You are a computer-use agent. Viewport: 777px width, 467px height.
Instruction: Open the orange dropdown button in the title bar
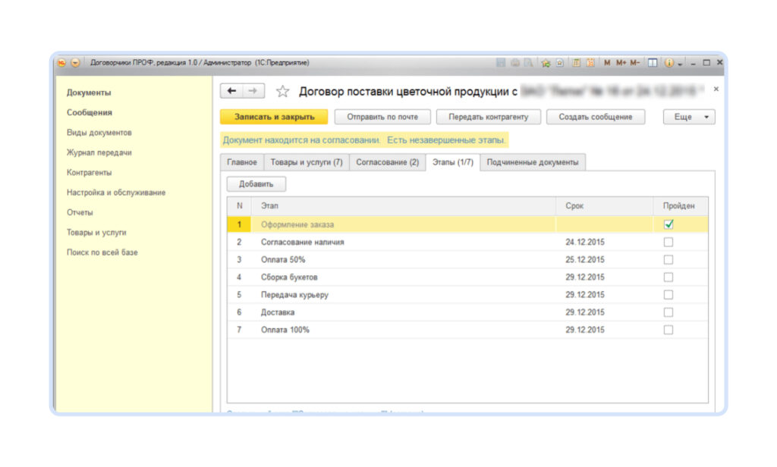pos(75,63)
